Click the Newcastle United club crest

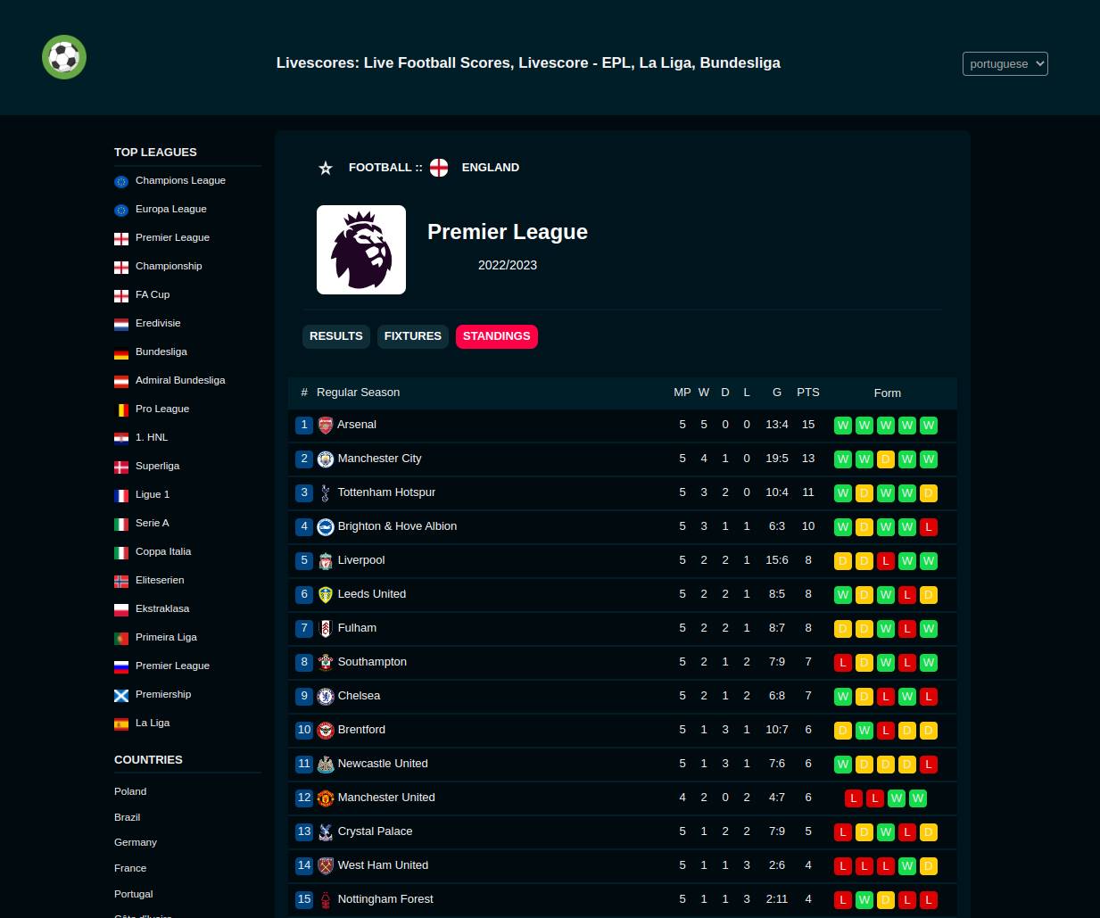pyautogui.click(x=326, y=764)
